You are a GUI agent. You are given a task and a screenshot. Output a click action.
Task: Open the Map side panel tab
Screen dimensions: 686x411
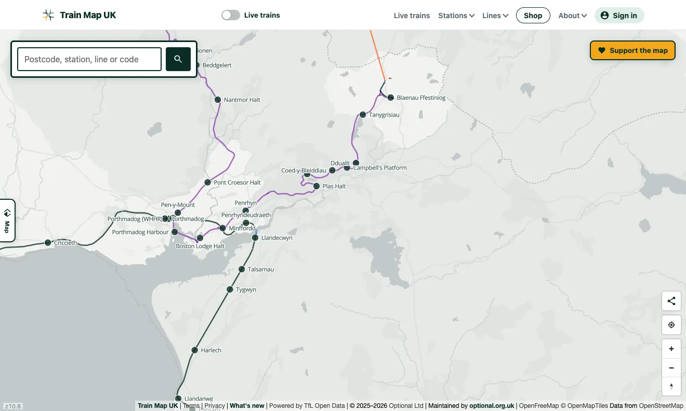pos(7,221)
